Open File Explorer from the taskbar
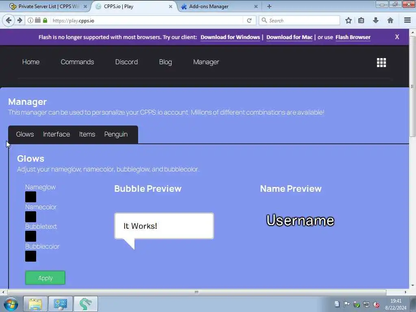The image size is (416, 312). [x=35, y=304]
